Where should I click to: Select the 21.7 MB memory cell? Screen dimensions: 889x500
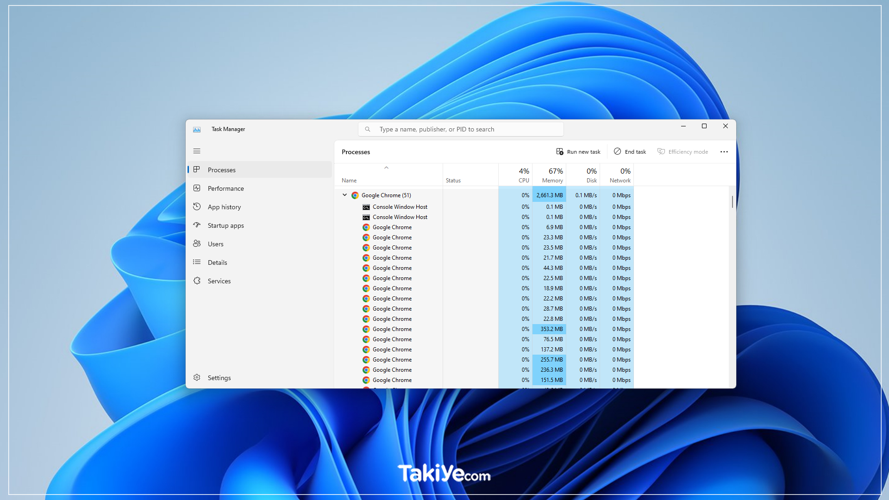click(549, 258)
